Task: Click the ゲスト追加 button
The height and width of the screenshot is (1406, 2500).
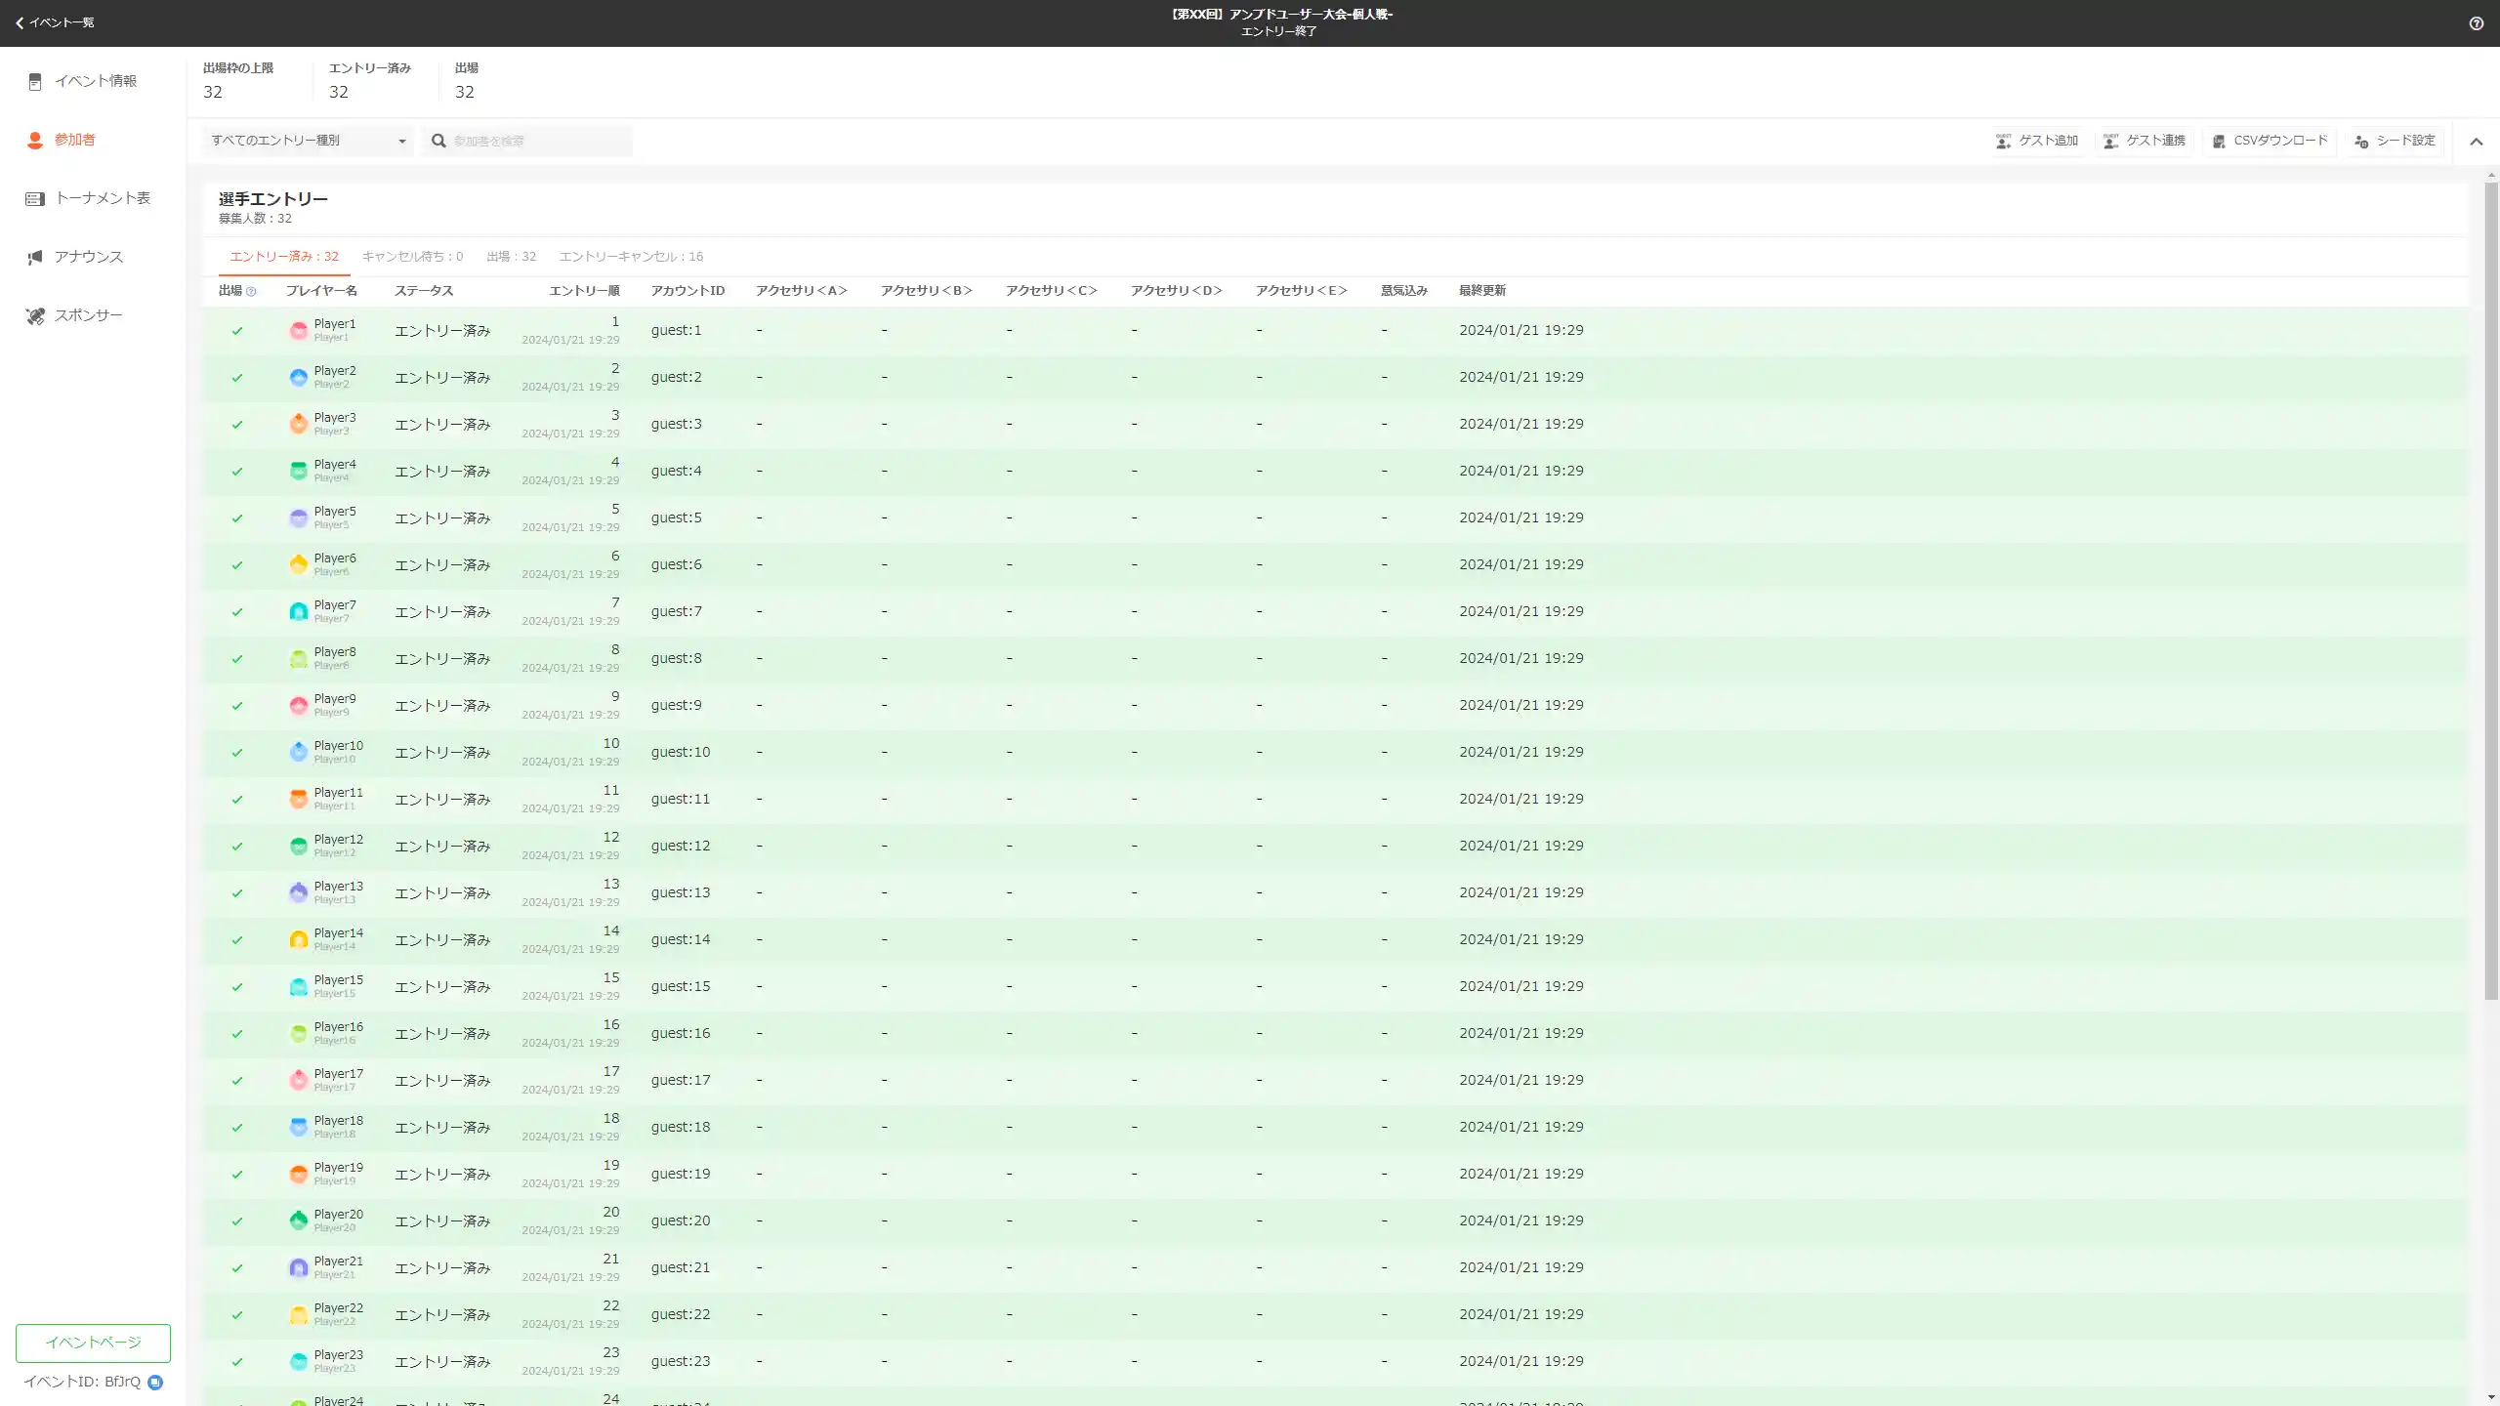Action: click(x=2037, y=141)
